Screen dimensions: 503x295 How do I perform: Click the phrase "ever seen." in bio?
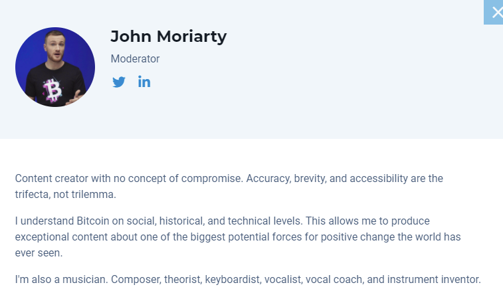pos(39,253)
